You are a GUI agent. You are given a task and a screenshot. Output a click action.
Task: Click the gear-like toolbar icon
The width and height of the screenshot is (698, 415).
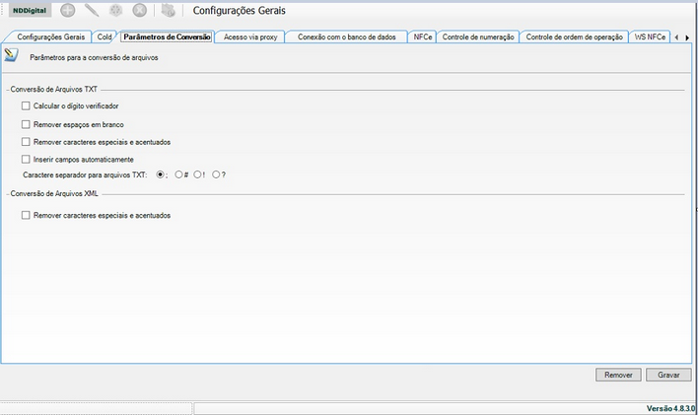(115, 10)
